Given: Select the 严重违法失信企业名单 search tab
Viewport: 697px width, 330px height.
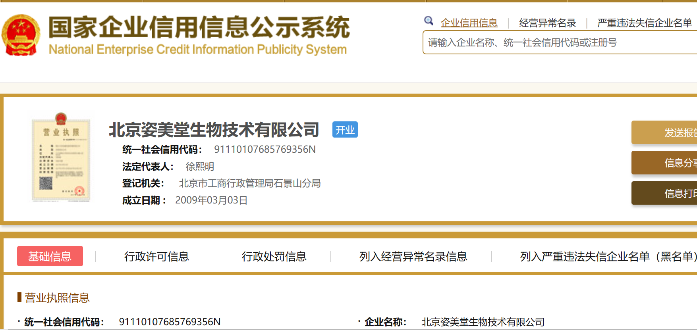Looking at the screenshot, I should 645,23.
